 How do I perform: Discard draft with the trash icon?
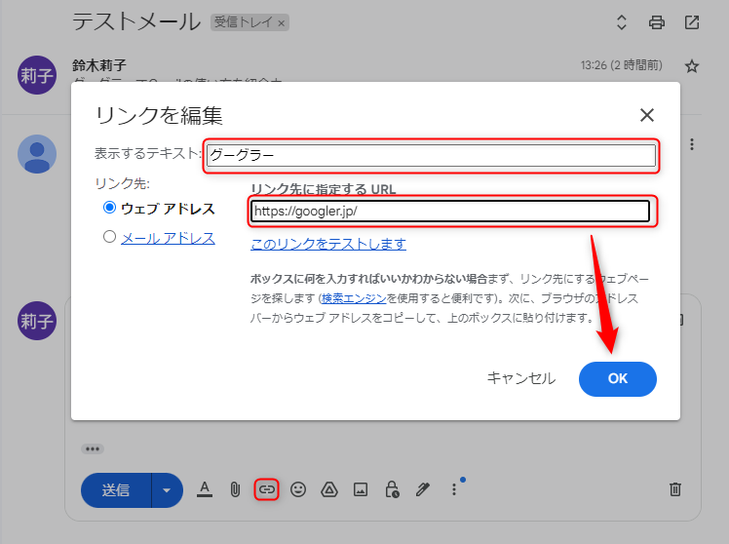674,489
